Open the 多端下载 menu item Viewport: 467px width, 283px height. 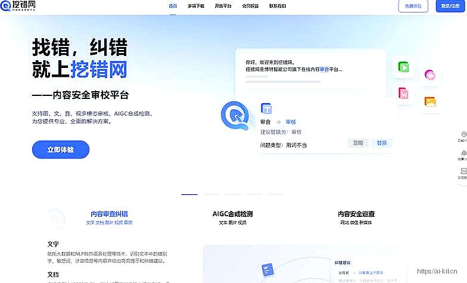[x=196, y=6]
